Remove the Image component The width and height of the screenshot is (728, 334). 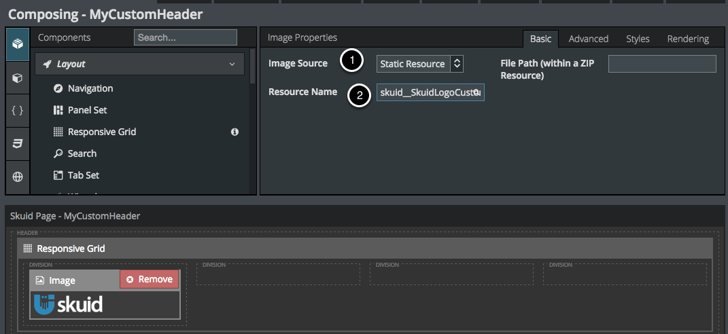150,279
